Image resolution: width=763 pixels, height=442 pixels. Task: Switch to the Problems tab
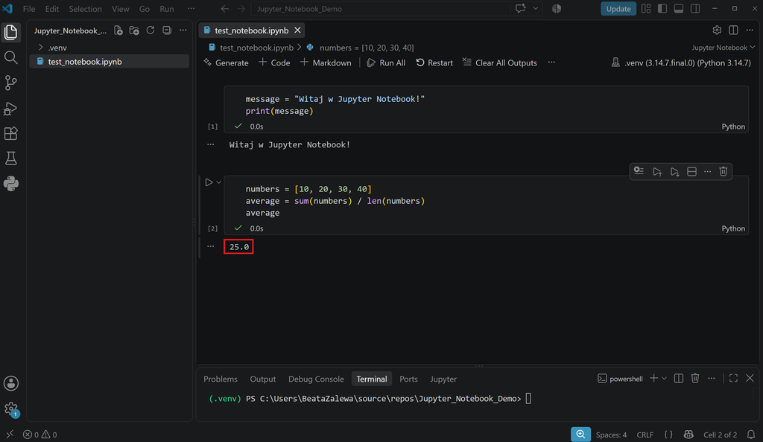click(x=221, y=379)
